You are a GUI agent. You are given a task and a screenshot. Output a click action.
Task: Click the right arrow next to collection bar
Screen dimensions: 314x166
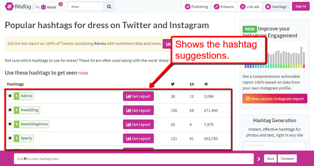click(259, 159)
